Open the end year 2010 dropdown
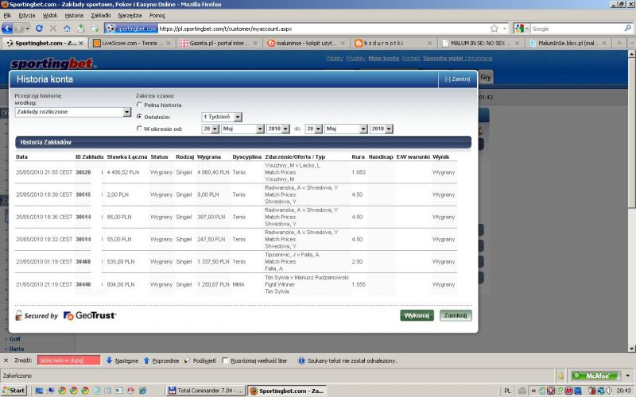This screenshot has height=397, width=636. pyautogui.click(x=382, y=129)
